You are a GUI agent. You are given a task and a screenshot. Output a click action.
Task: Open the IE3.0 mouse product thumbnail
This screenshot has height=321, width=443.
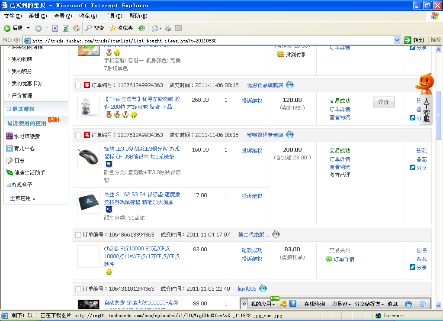pyautogui.click(x=89, y=157)
